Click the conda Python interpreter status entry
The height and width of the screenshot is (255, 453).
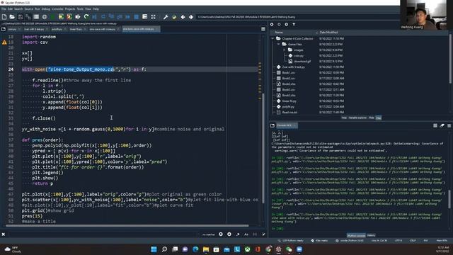pyautogui.click(x=350, y=241)
